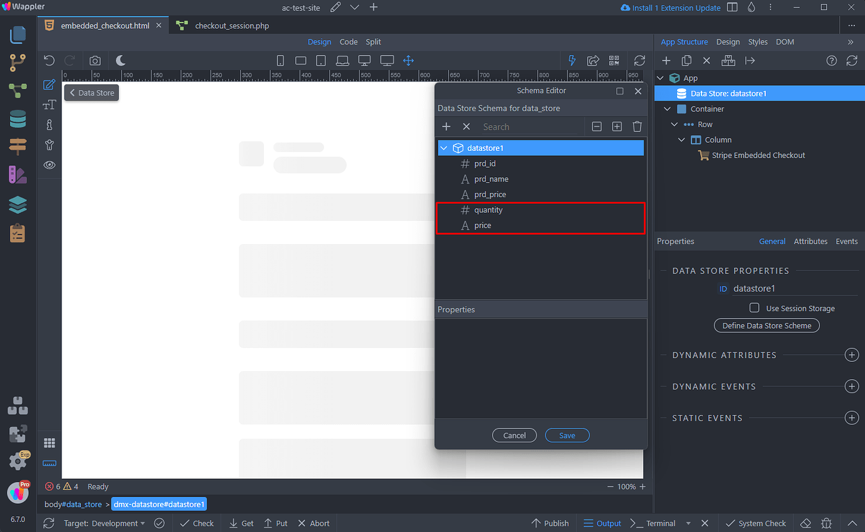Screen dimensions: 865x532
Task: Click the Database Manager icon in left sidebar
Action: click(18, 119)
